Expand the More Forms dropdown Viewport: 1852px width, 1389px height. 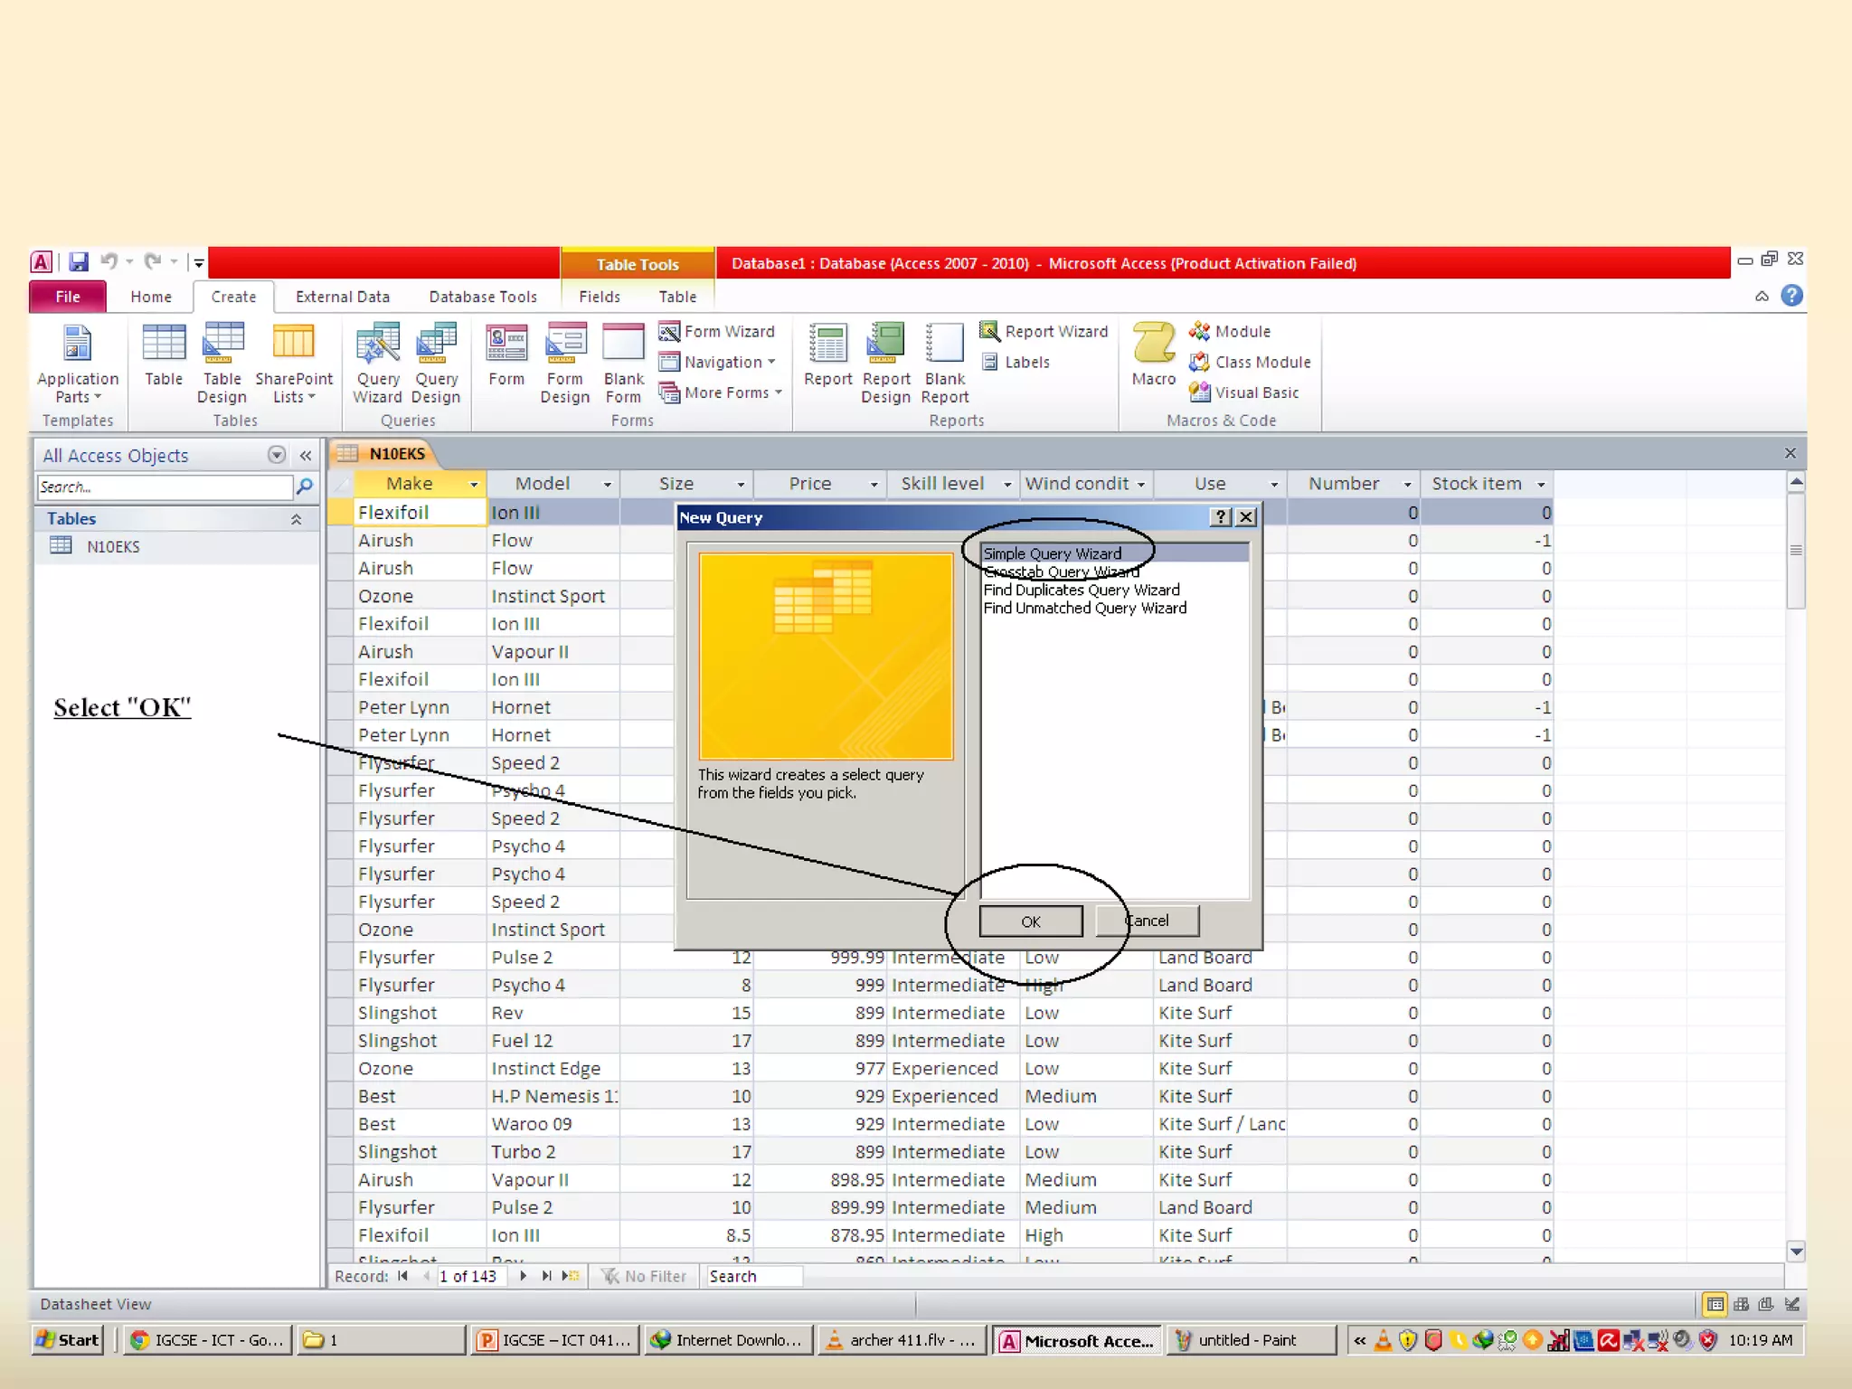[778, 392]
